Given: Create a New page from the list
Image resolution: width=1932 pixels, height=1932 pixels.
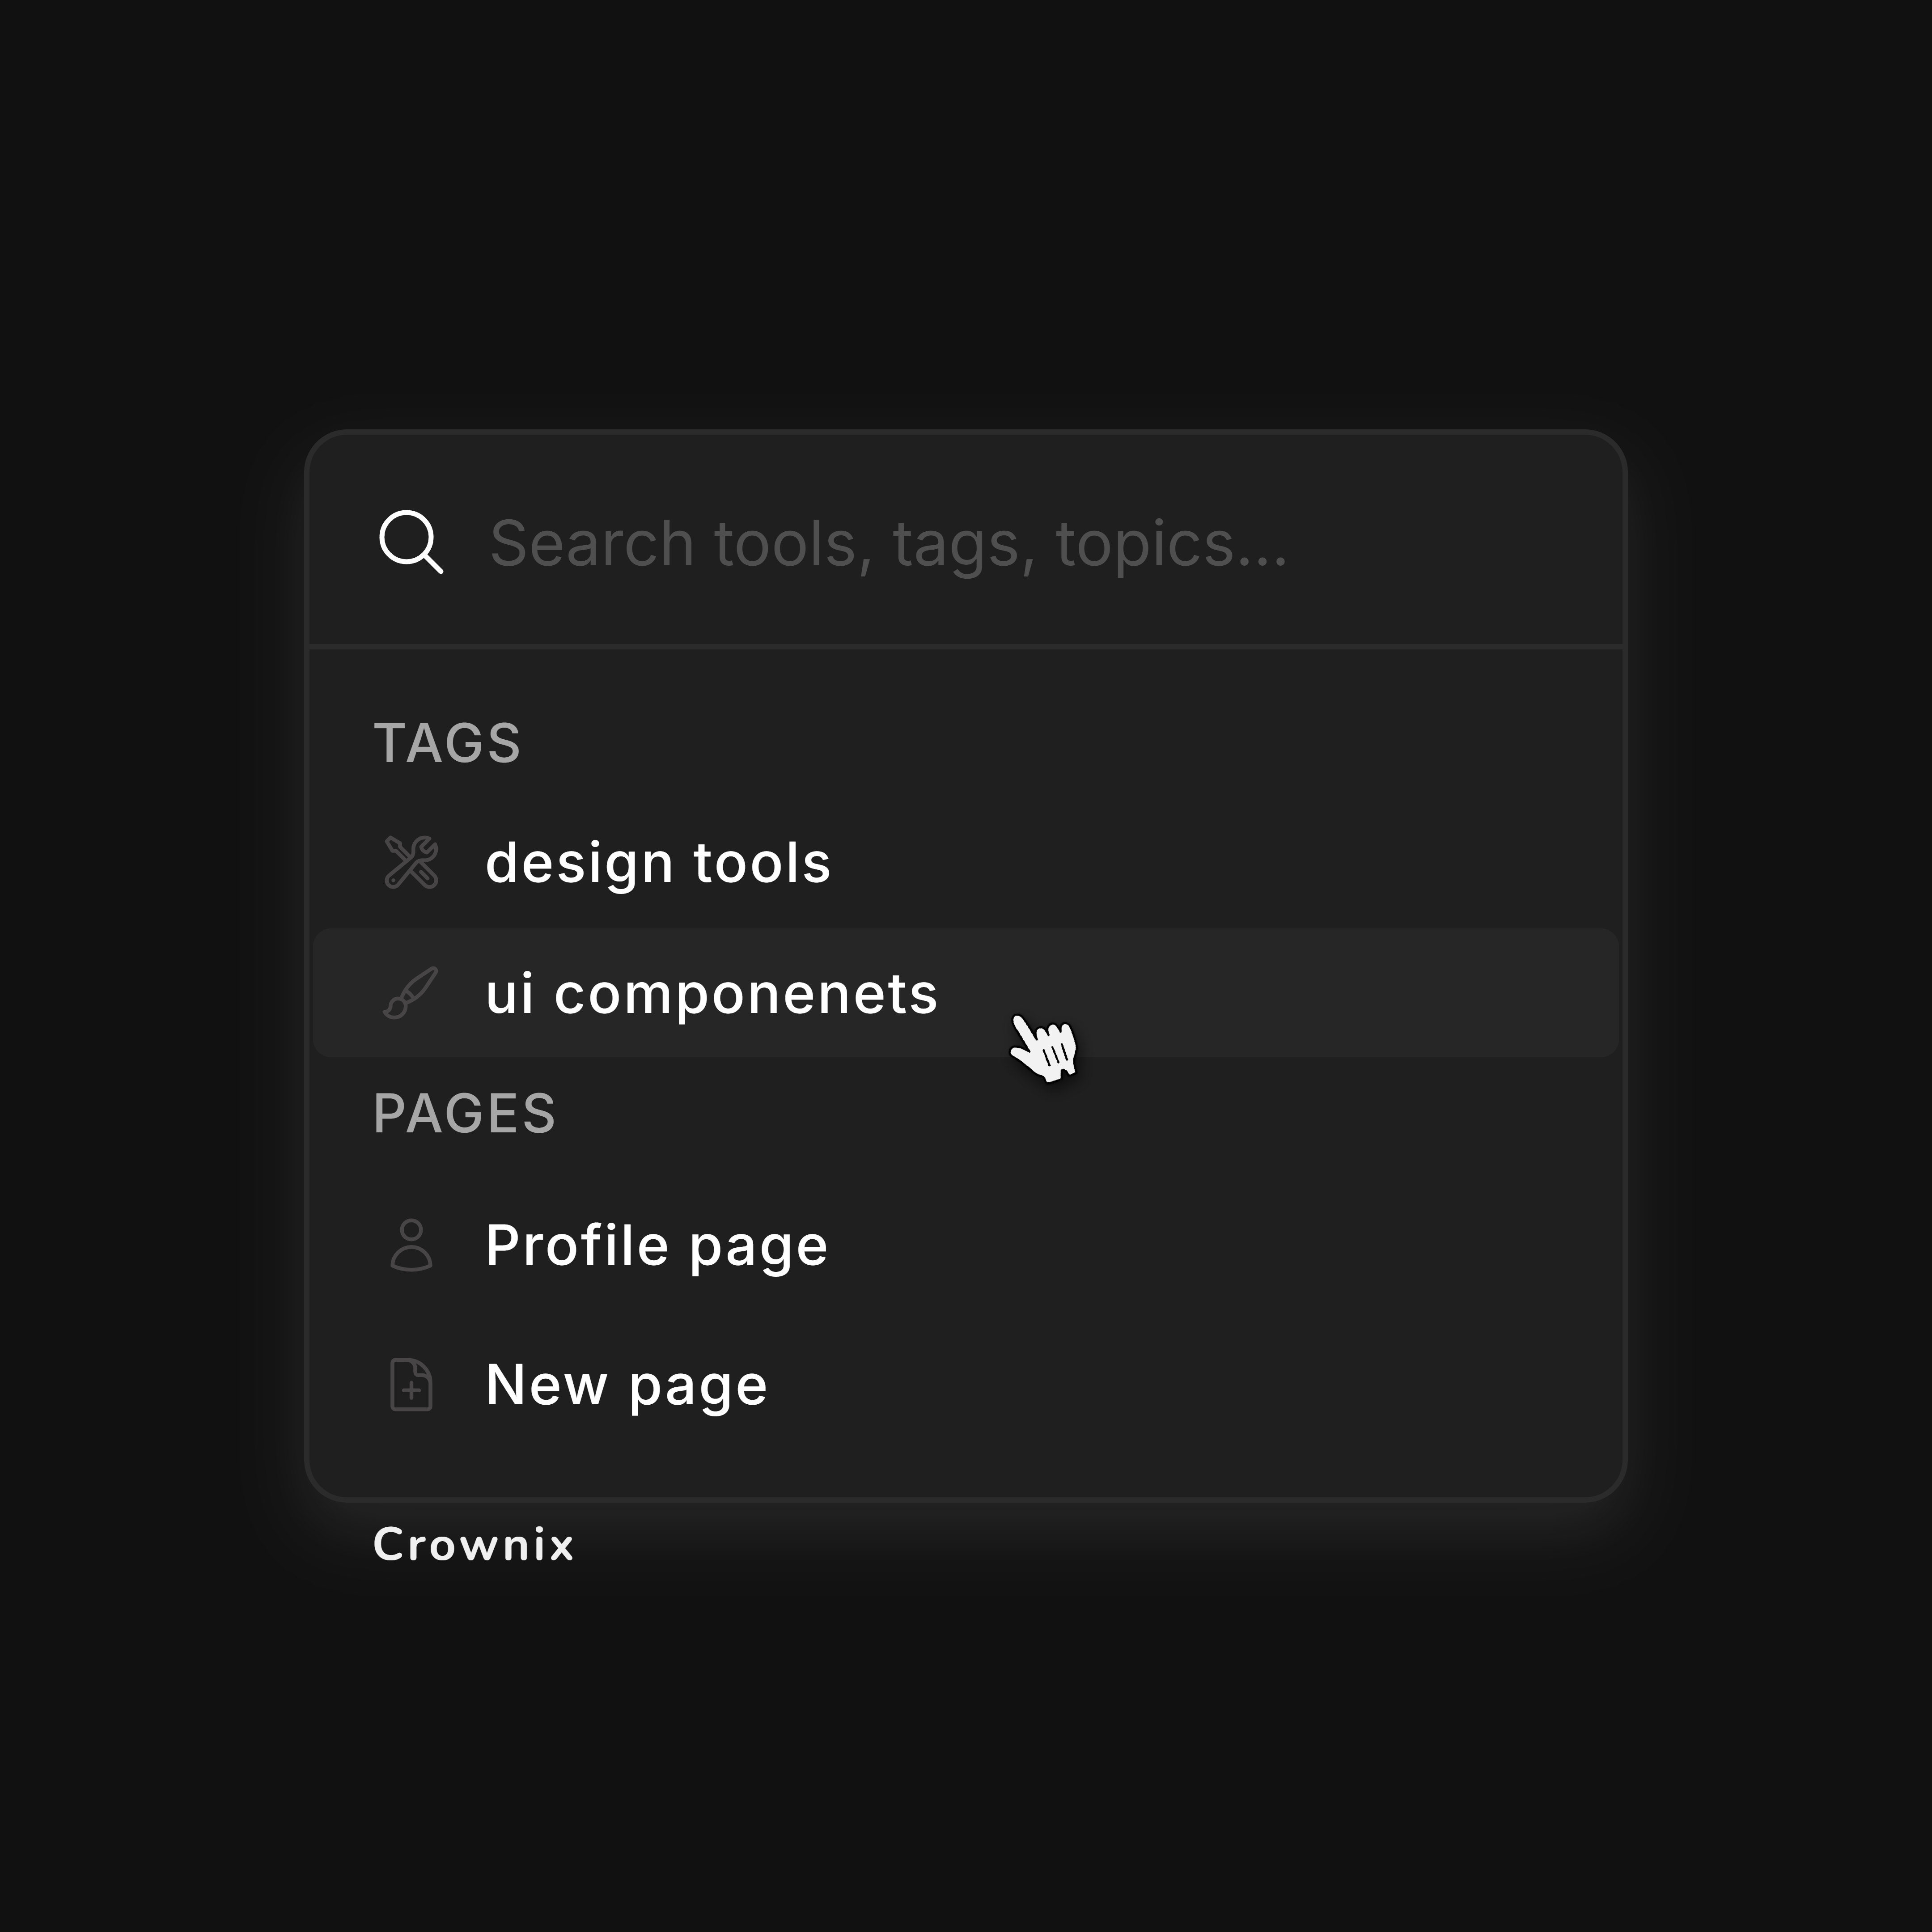Looking at the screenshot, I should coord(625,1383).
